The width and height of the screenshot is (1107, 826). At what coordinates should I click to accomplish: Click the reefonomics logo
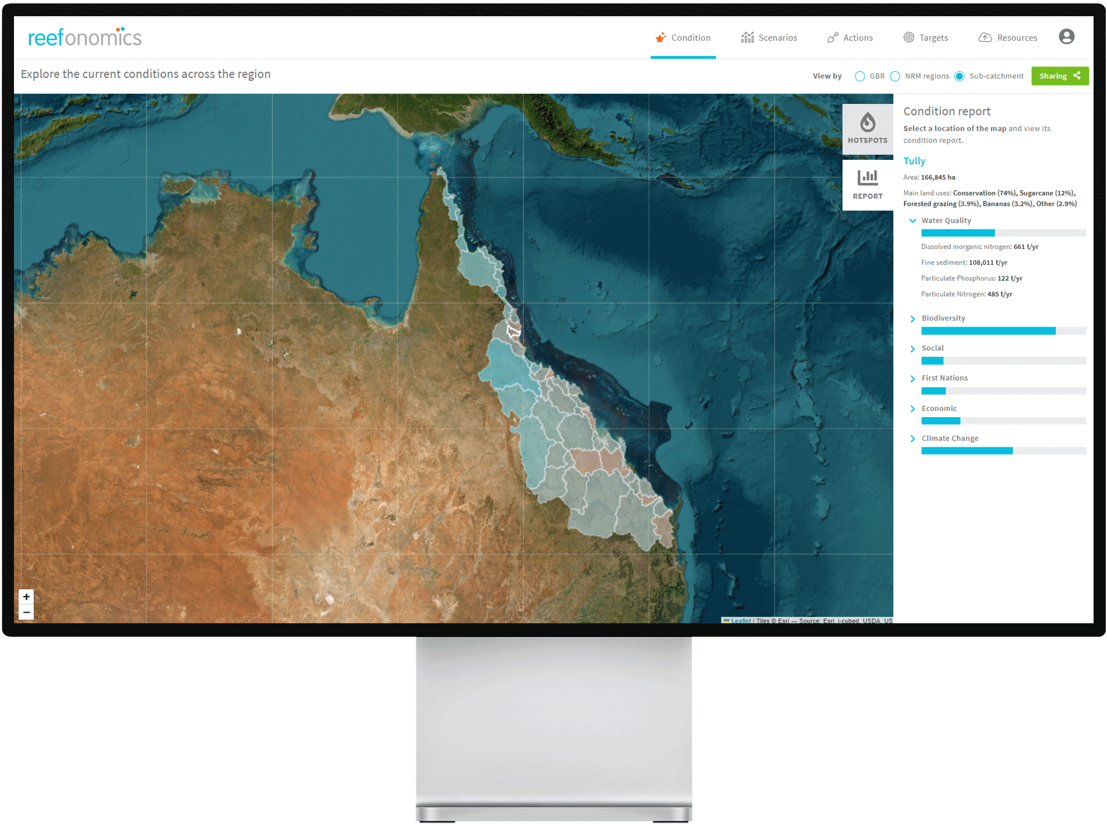click(x=85, y=37)
